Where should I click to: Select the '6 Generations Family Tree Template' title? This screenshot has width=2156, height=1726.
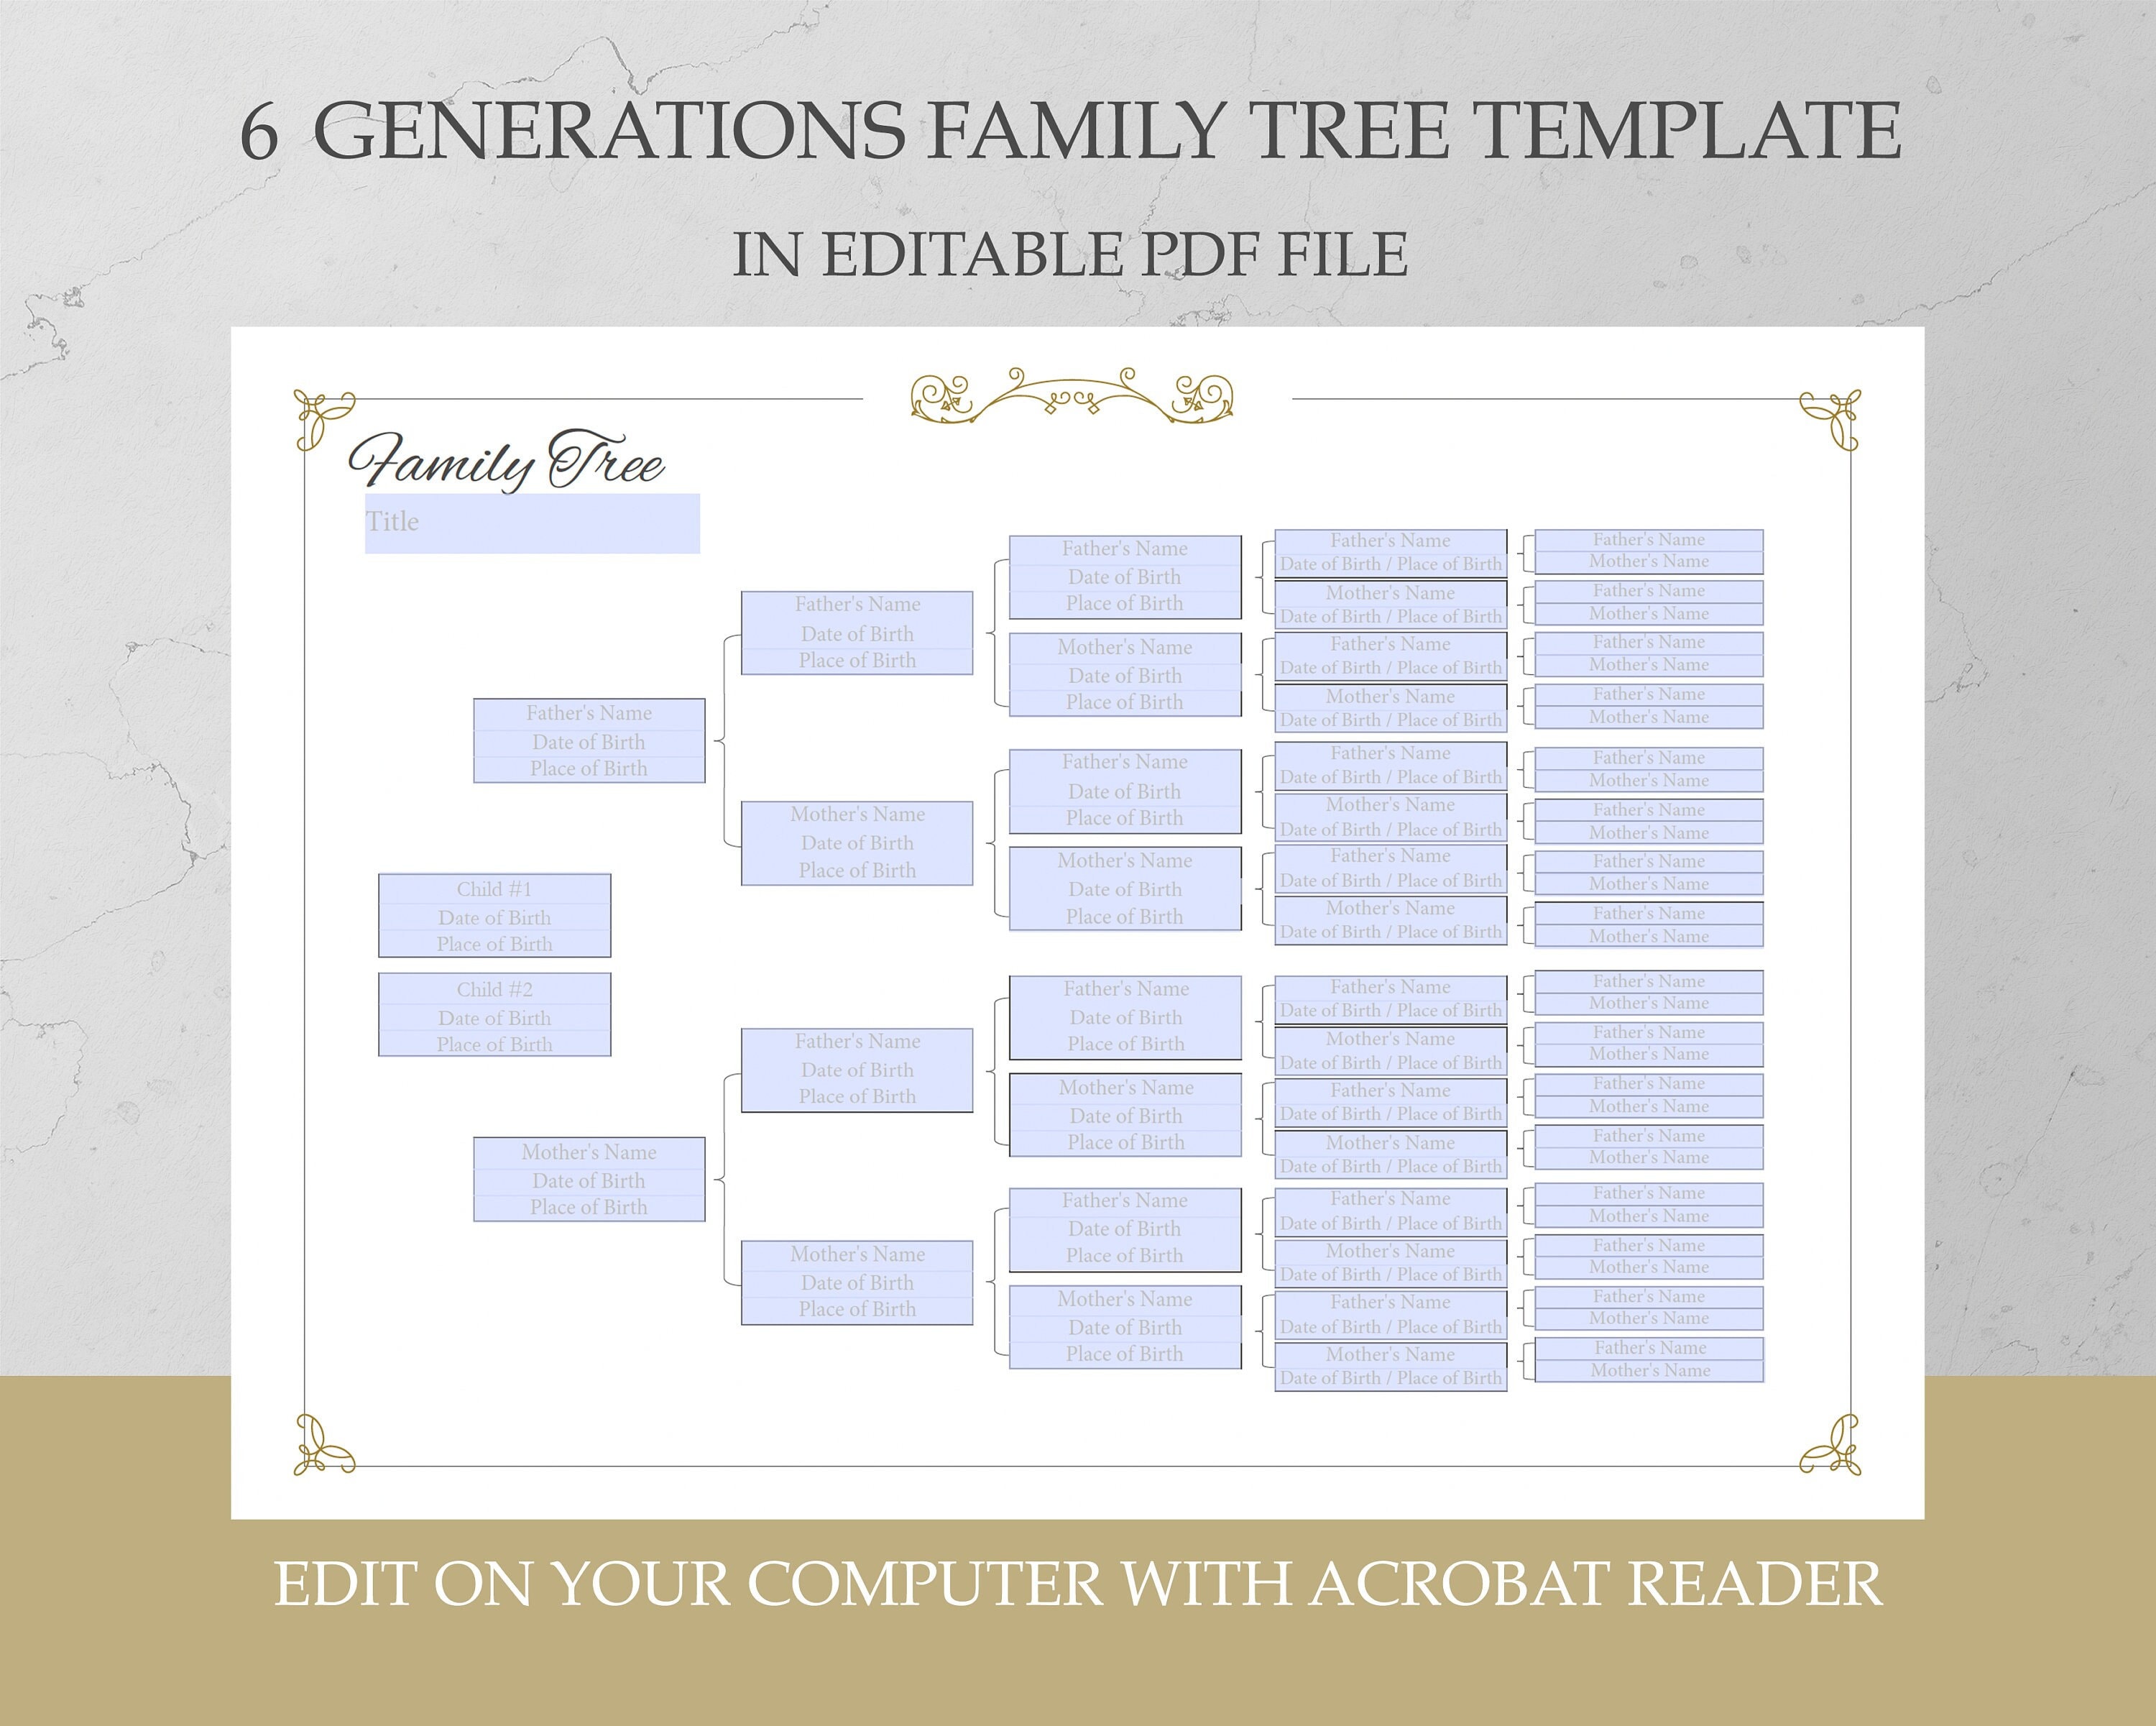tap(1079, 98)
